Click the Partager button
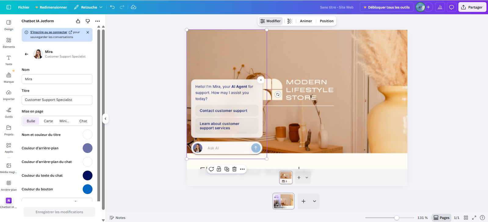The height and width of the screenshot is (222, 488). tap(472, 7)
